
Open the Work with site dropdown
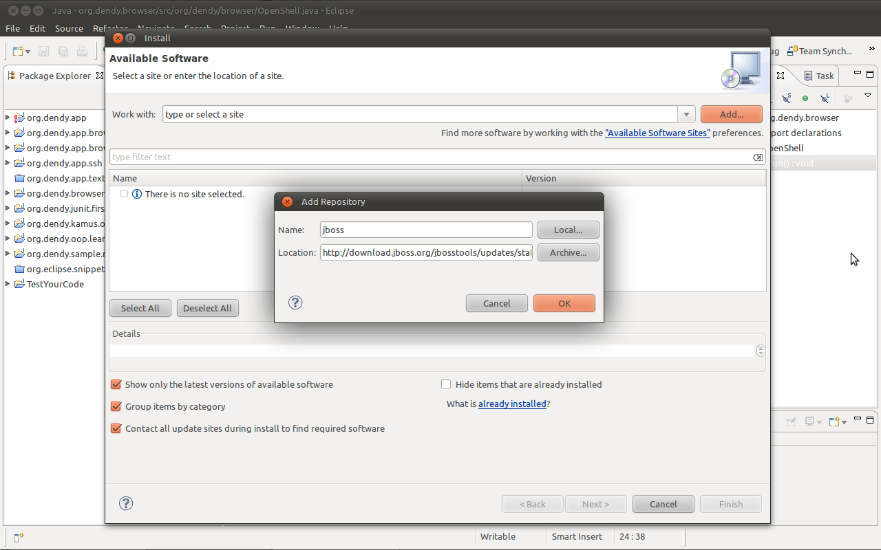pos(686,114)
